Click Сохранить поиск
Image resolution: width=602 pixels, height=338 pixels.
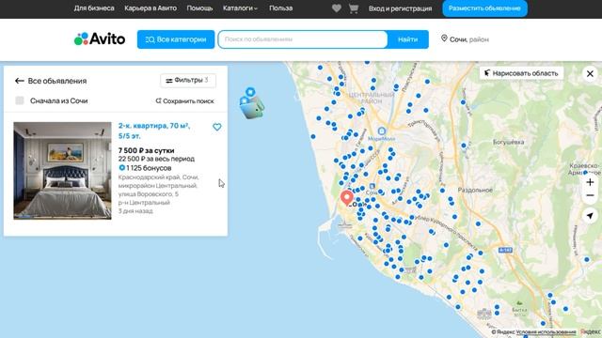tap(184, 101)
